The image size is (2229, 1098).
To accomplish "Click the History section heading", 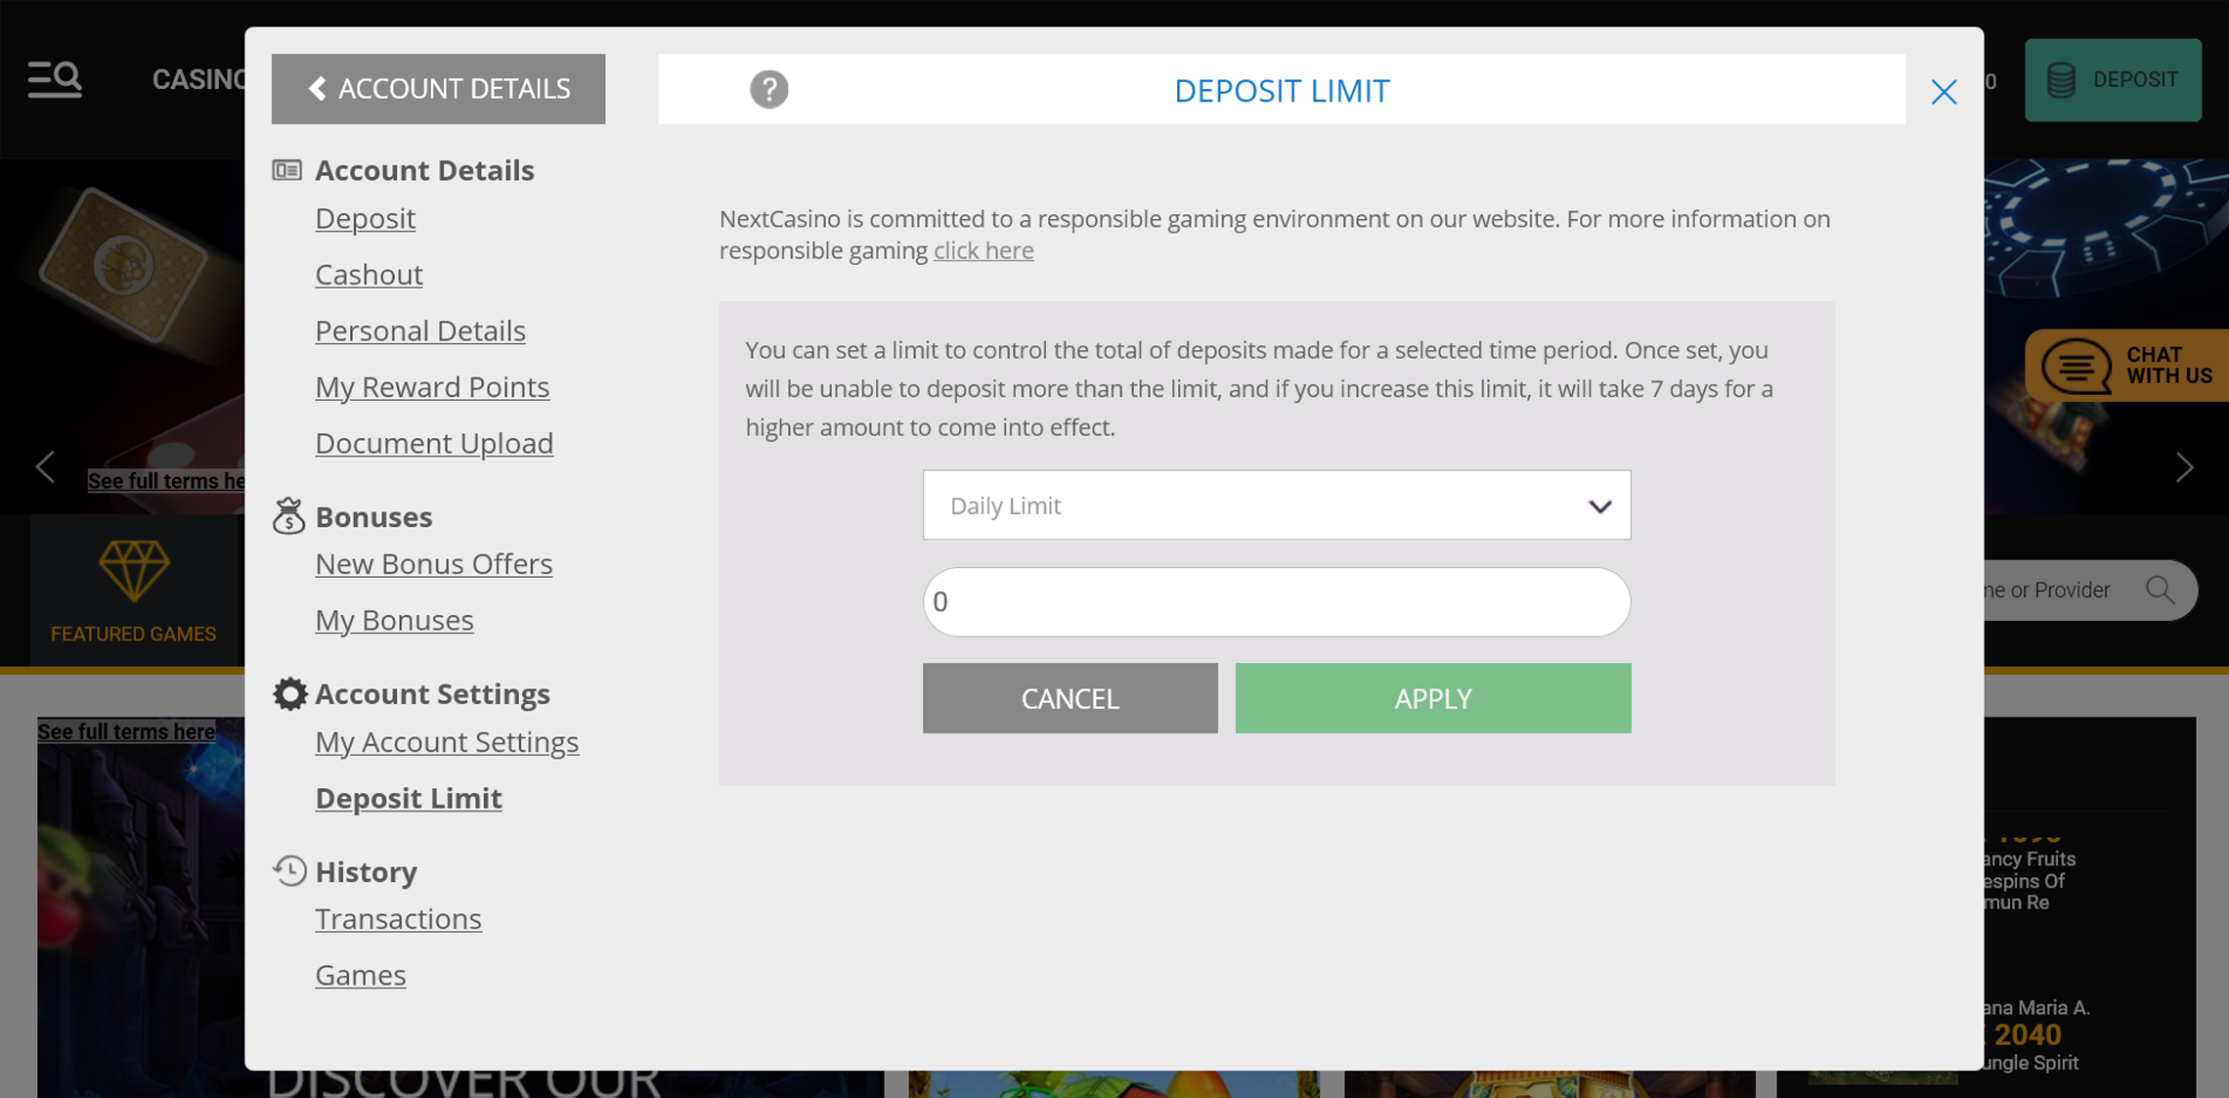I will point(366,871).
